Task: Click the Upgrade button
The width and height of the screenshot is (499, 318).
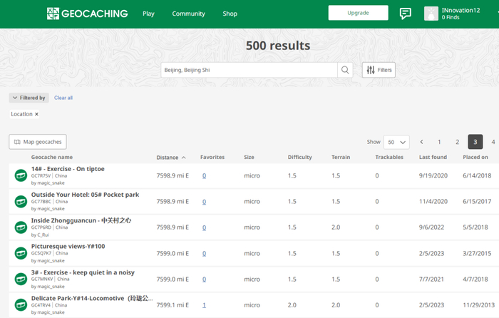Action: click(x=358, y=13)
